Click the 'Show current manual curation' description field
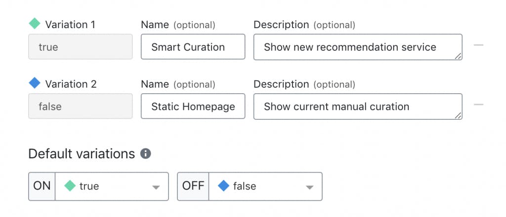The image size is (506, 217). [358, 107]
